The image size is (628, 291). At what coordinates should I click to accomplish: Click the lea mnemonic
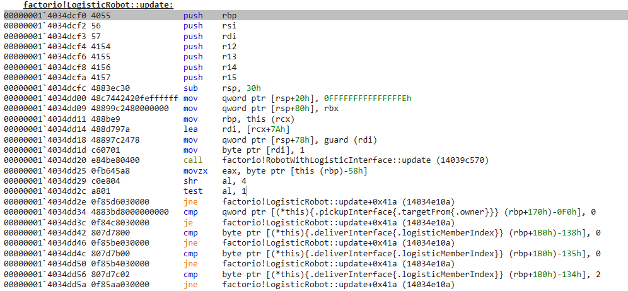[190, 129]
